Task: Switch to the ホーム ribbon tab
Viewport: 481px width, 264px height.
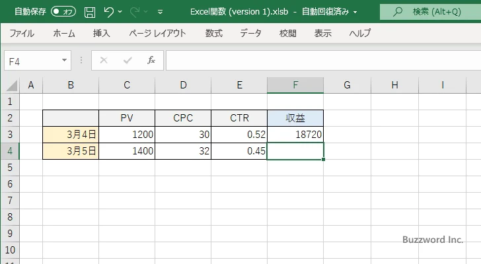Action: pyautogui.click(x=64, y=33)
